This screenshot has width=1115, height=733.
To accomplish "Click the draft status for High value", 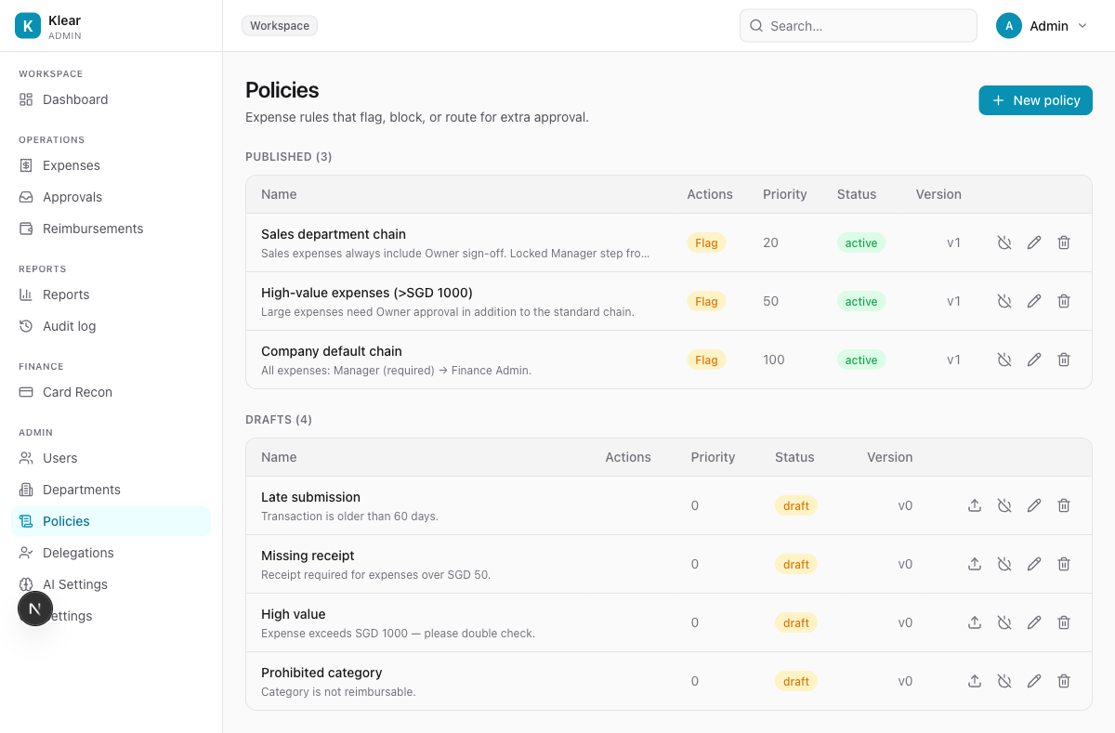I will [x=796, y=622].
